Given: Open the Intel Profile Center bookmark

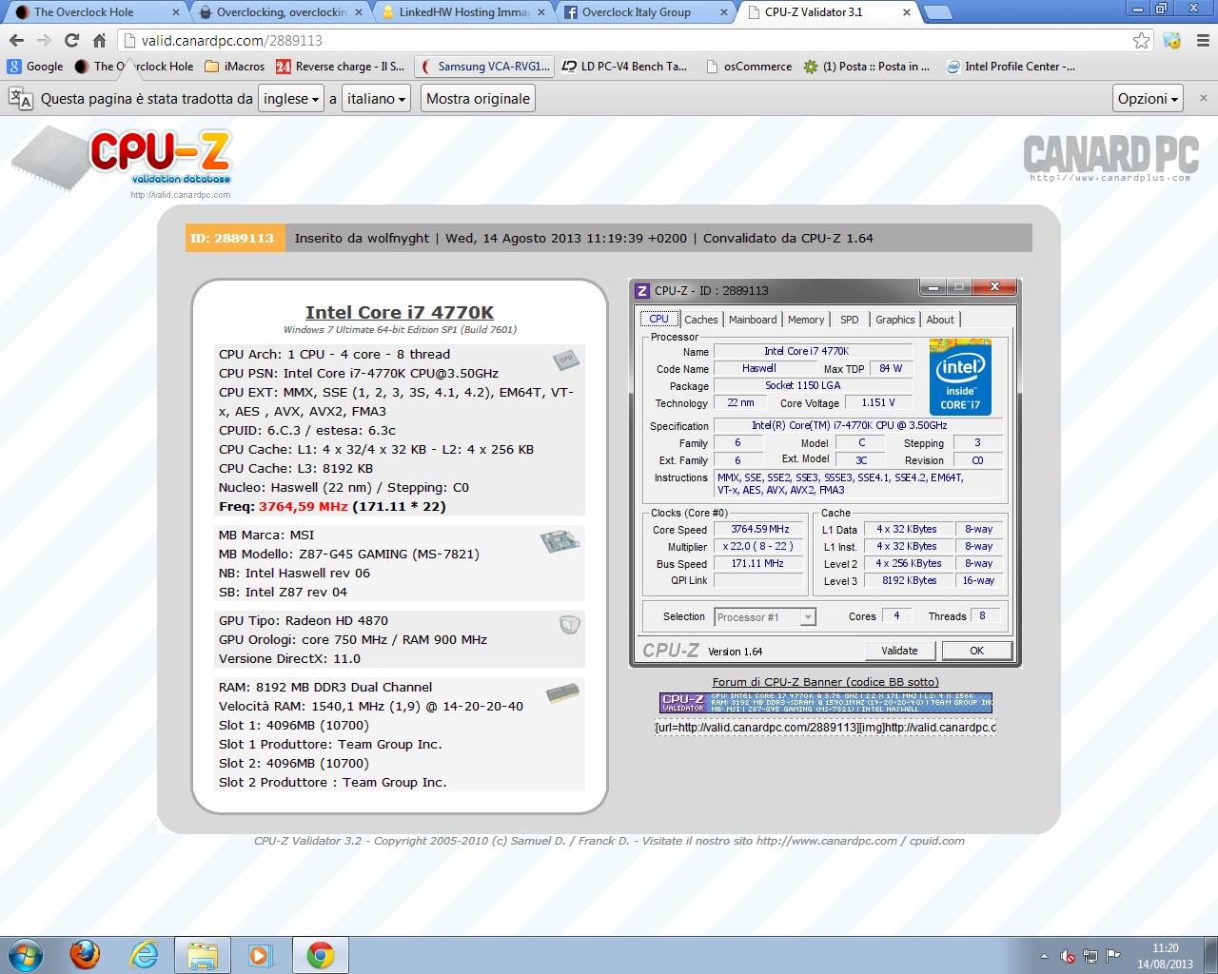Looking at the screenshot, I should click(1011, 67).
